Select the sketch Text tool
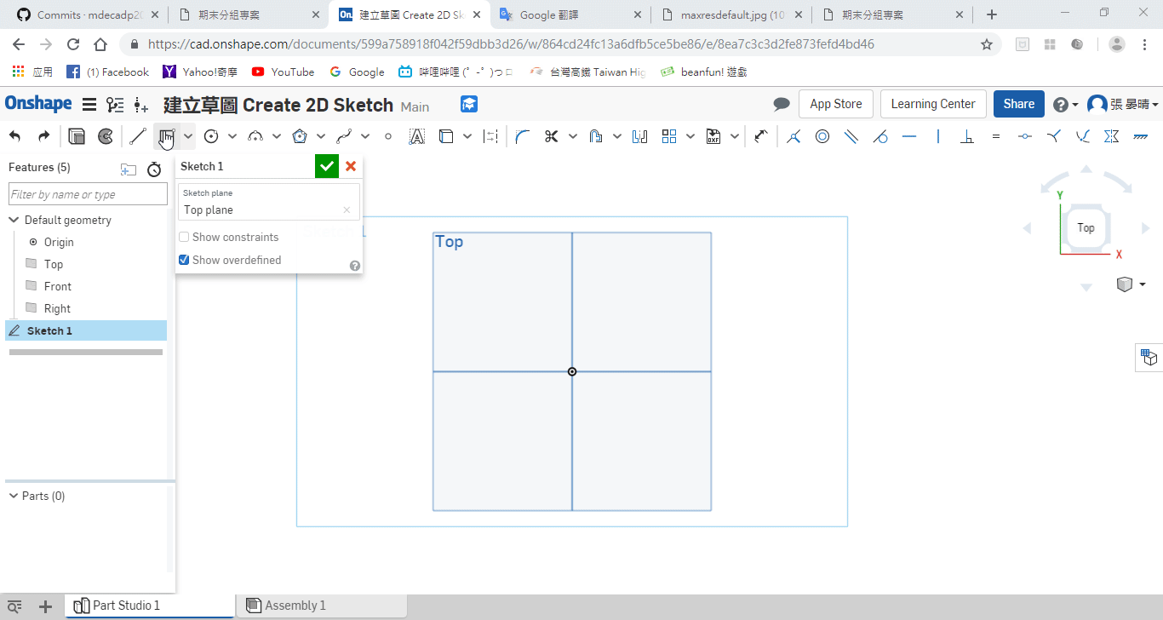The image size is (1163, 620). coord(417,136)
